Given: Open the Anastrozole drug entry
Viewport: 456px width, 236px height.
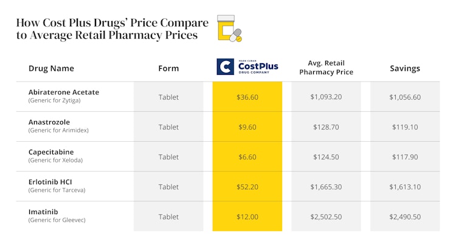Looking at the screenshot, I should coord(49,122).
